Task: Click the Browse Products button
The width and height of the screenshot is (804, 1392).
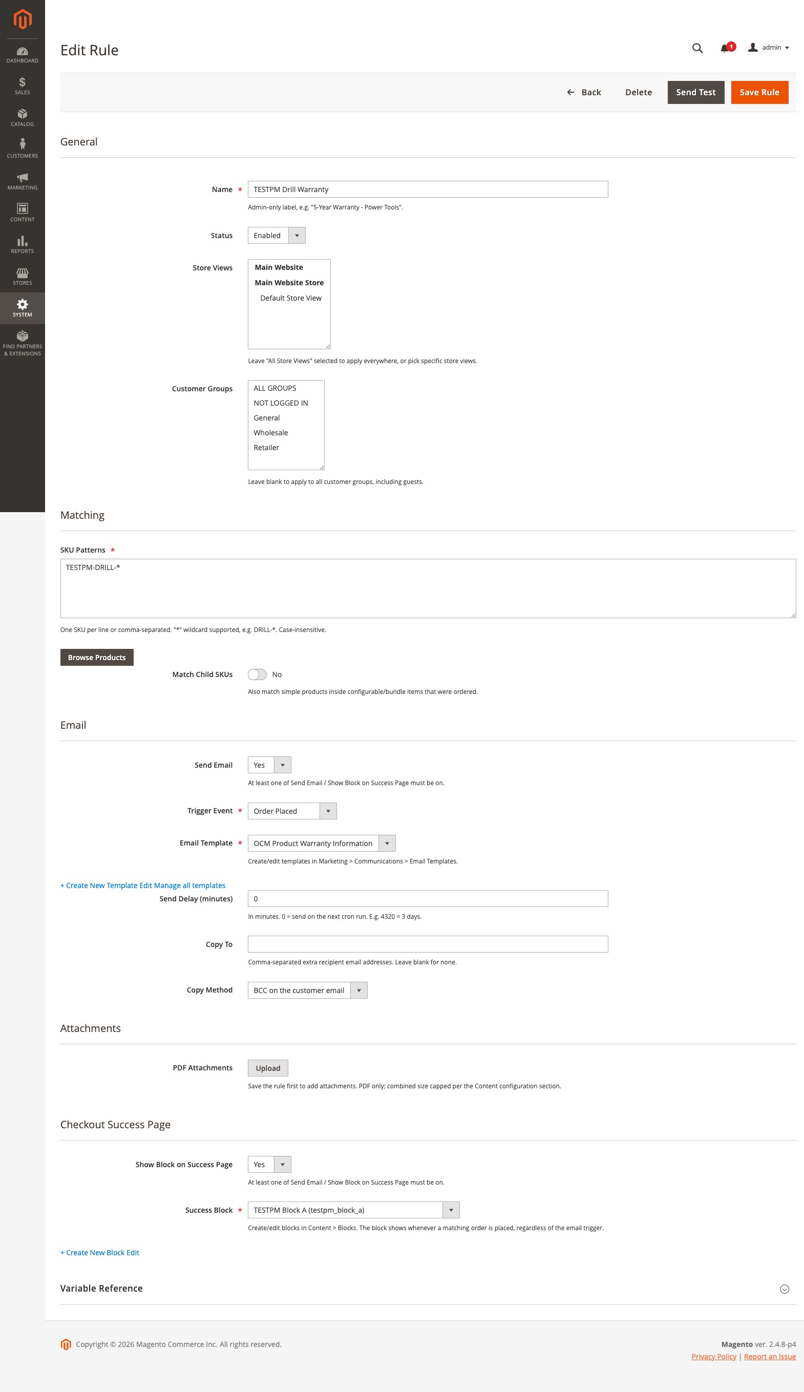Action: point(97,657)
